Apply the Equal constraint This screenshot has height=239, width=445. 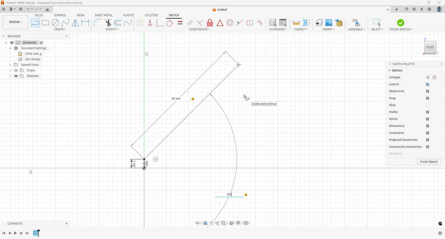(180, 23)
